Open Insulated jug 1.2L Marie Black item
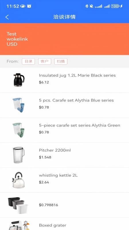 (x=64, y=80)
